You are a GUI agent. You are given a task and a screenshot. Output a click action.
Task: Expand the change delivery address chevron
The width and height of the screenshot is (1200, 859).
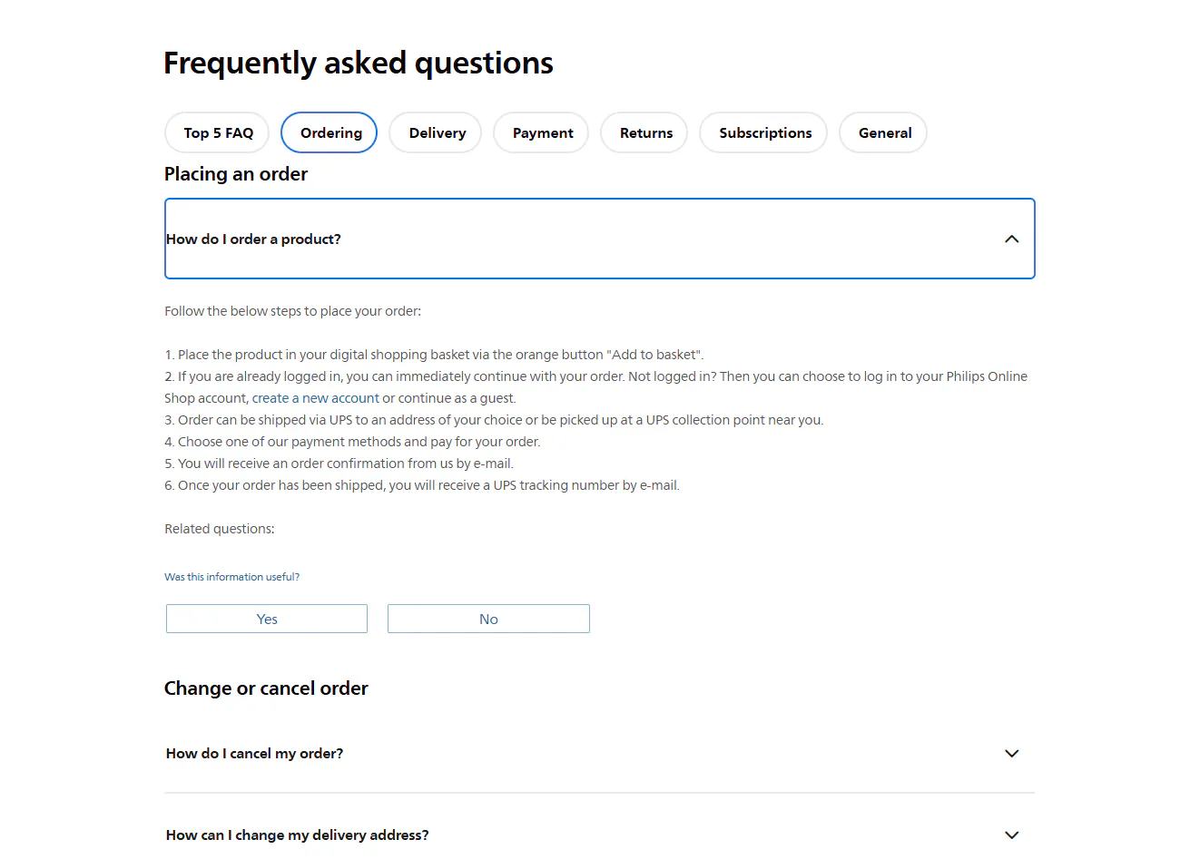point(1011,835)
